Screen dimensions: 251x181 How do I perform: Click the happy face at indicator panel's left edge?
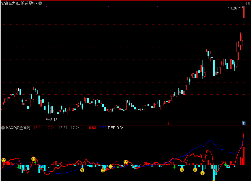tap(4, 160)
